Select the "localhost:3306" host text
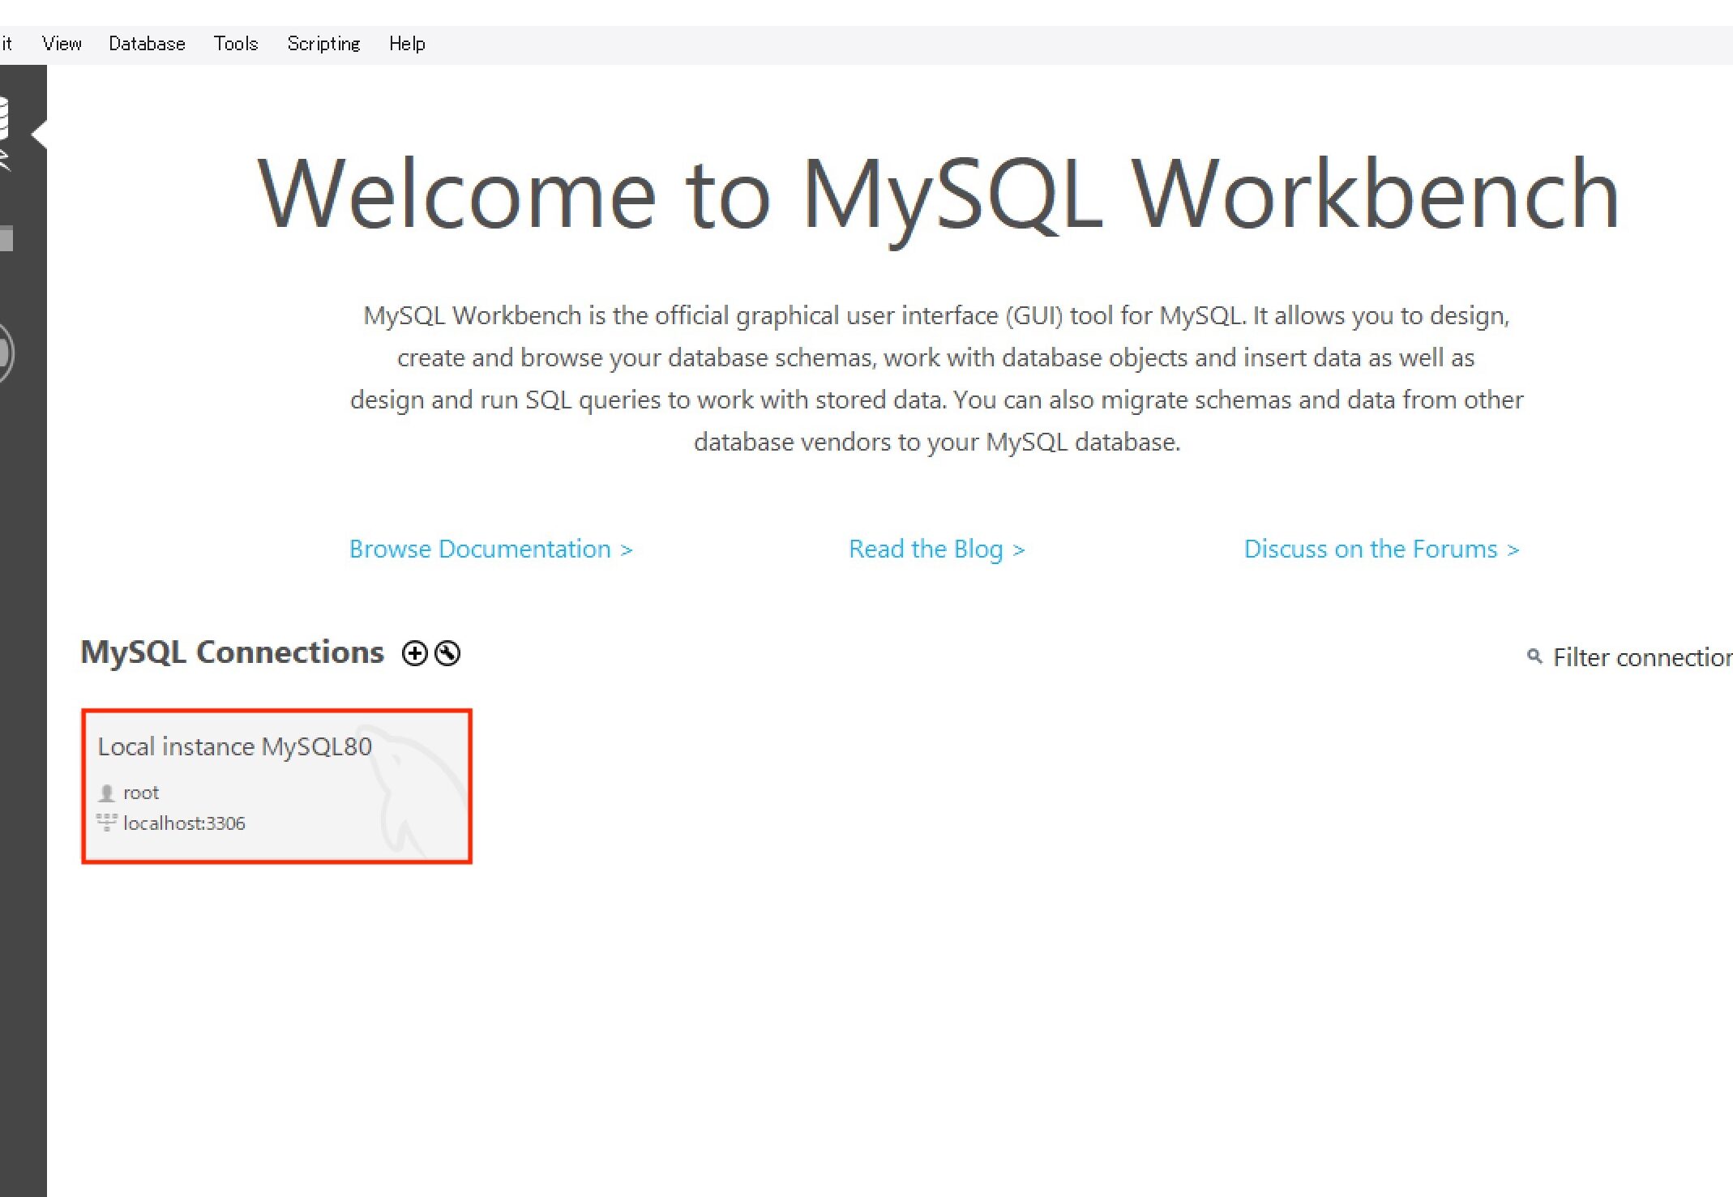 click(184, 823)
